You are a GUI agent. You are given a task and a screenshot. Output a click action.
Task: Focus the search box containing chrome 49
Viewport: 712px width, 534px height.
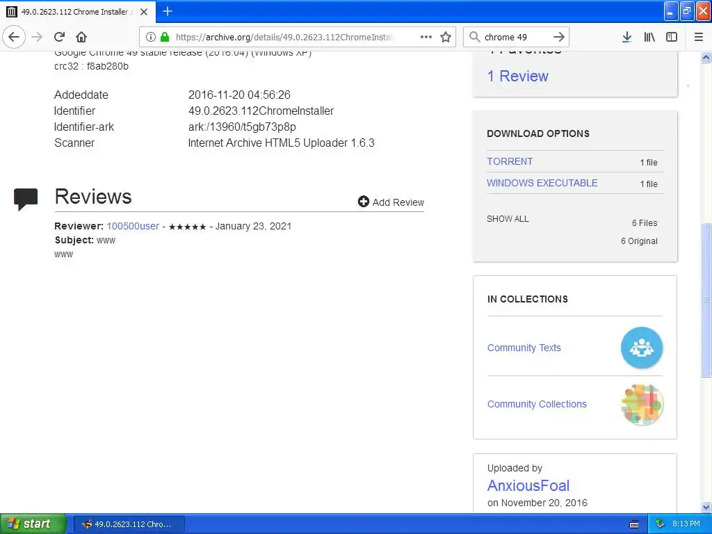(x=515, y=37)
